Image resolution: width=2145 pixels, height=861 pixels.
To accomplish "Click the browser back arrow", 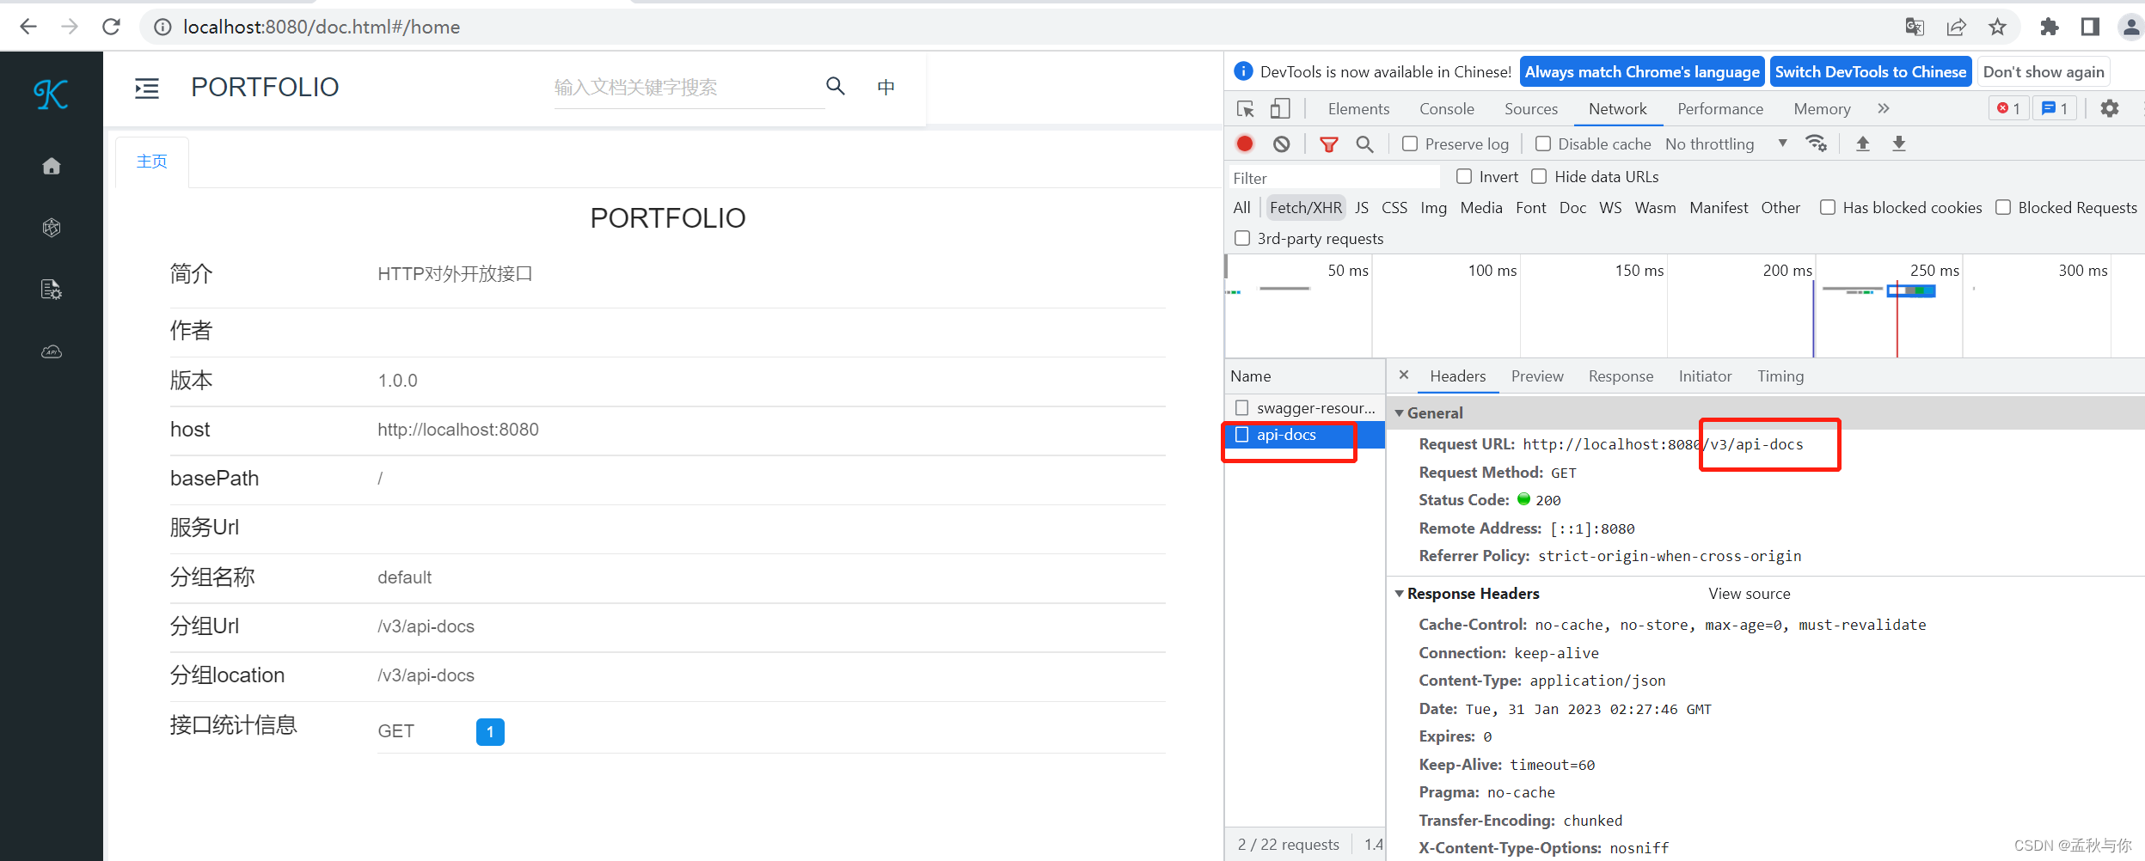I will pyautogui.click(x=28, y=27).
